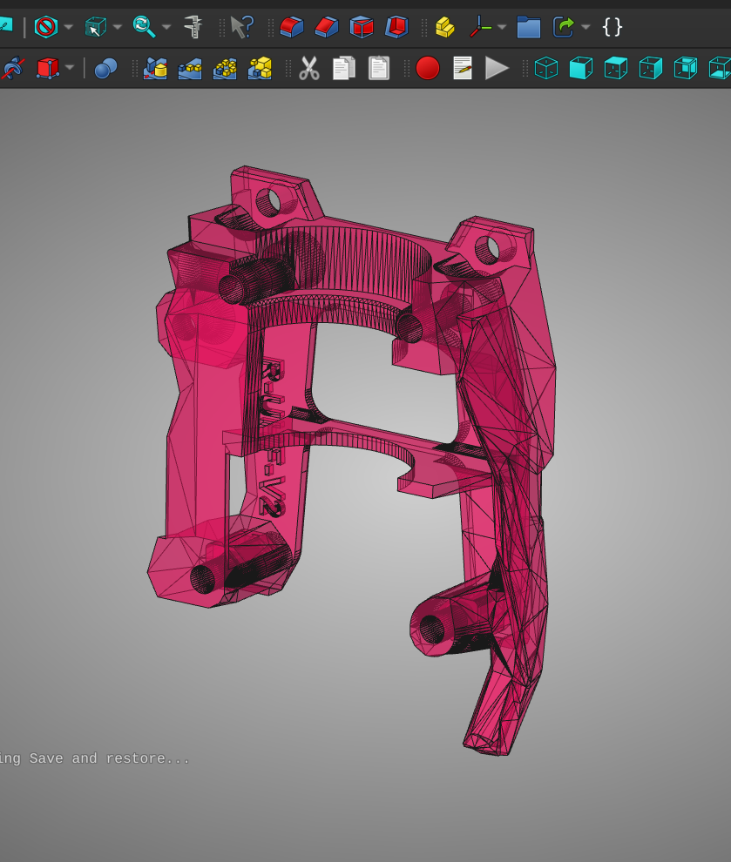Copy selection with the pages icon
The height and width of the screenshot is (862, 731).
point(344,68)
